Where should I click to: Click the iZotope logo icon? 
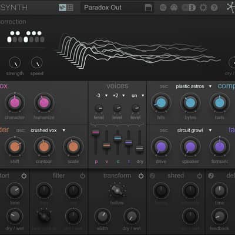(231, 8)
